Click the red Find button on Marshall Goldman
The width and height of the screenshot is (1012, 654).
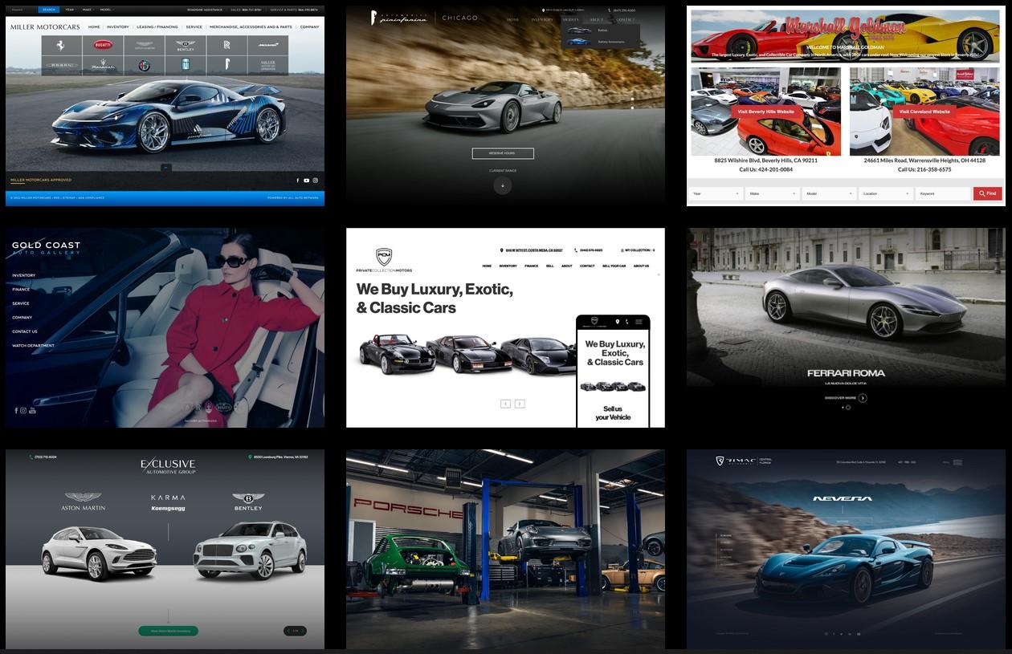pyautogui.click(x=988, y=193)
